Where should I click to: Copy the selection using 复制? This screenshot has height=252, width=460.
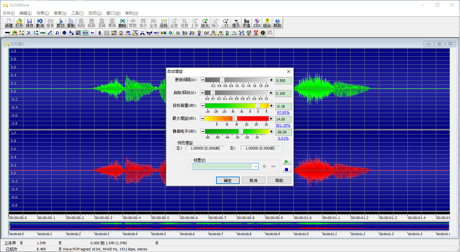tap(71, 23)
